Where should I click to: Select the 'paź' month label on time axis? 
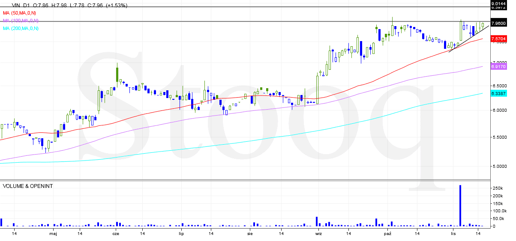point(387,234)
